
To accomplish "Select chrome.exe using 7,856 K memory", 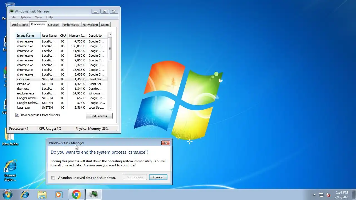I will (x=61, y=60).
